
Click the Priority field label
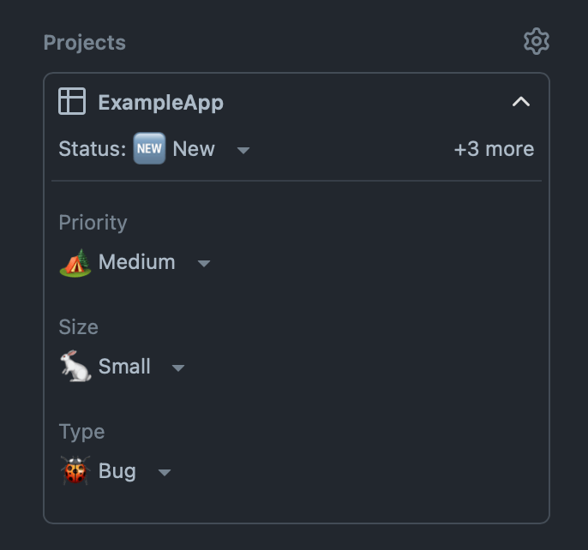pos(93,223)
